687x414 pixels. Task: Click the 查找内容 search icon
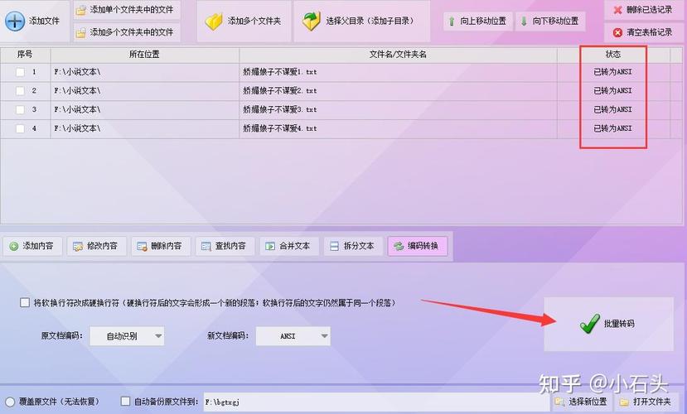(206, 247)
